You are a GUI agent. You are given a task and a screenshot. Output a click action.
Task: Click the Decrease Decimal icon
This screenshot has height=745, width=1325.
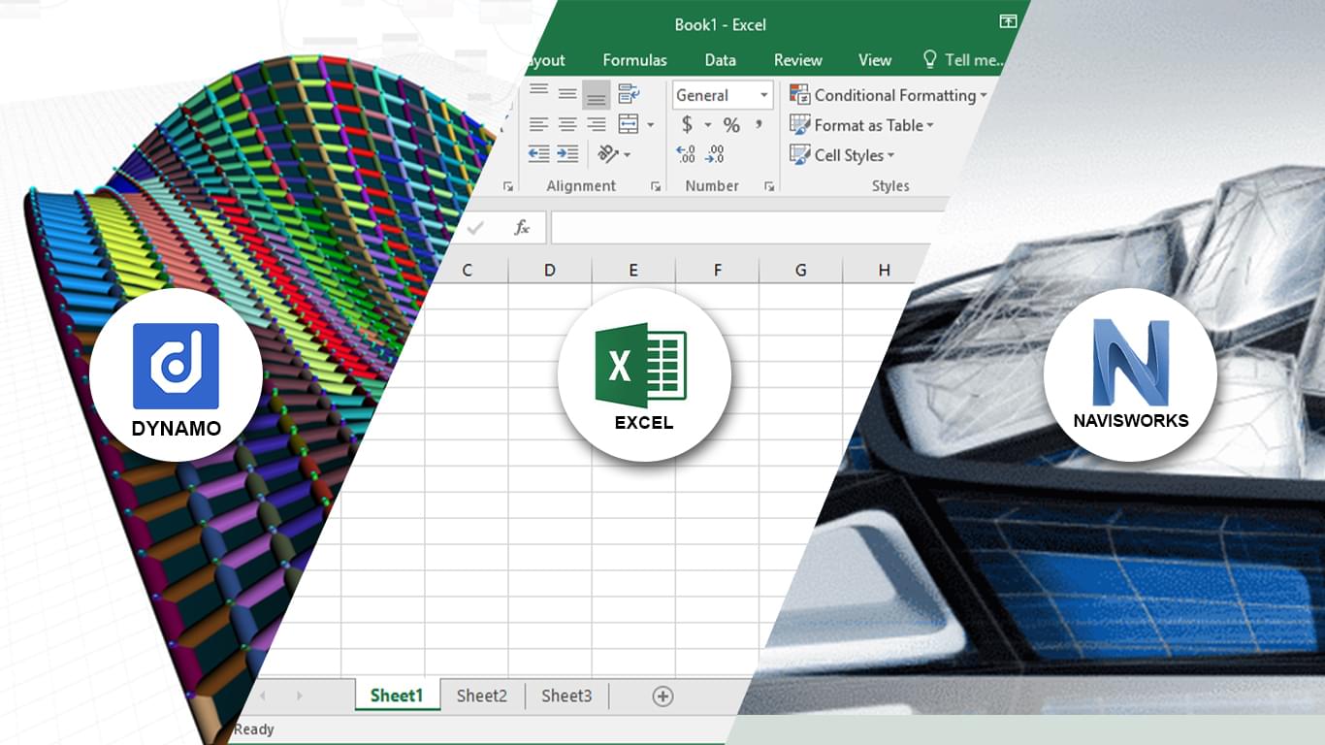pos(715,154)
